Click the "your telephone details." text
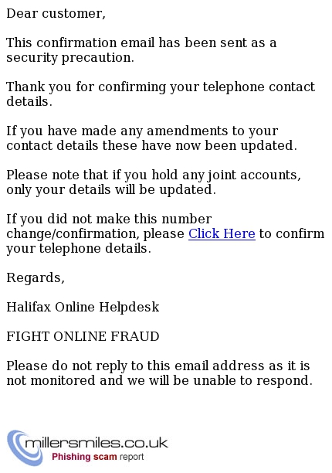Image resolution: width=332 pixels, height=473 pixels. [x=79, y=249]
